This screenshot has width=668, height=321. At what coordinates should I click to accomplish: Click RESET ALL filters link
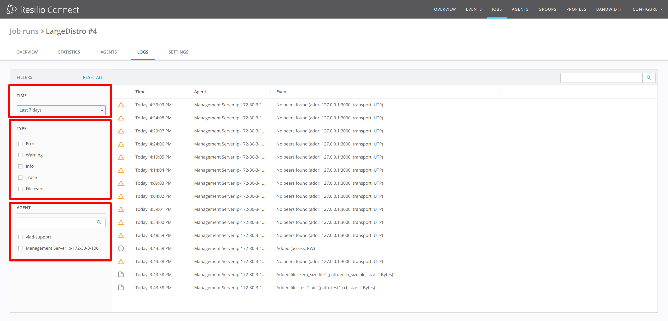(93, 77)
